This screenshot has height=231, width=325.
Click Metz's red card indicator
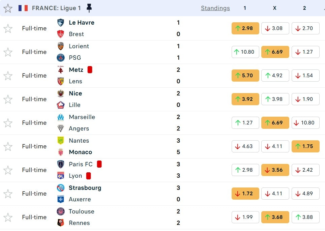pyautogui.click(x=90, y=70)
